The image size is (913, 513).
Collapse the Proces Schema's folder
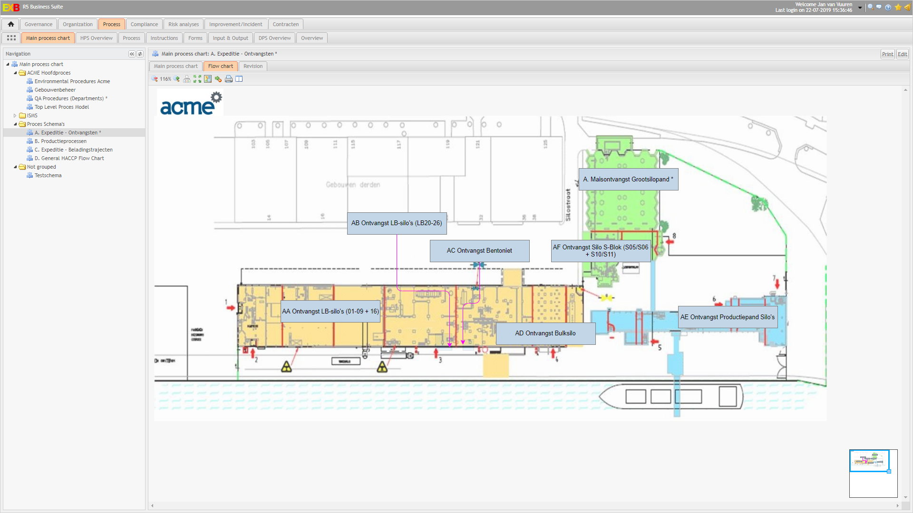click(16, 124)
